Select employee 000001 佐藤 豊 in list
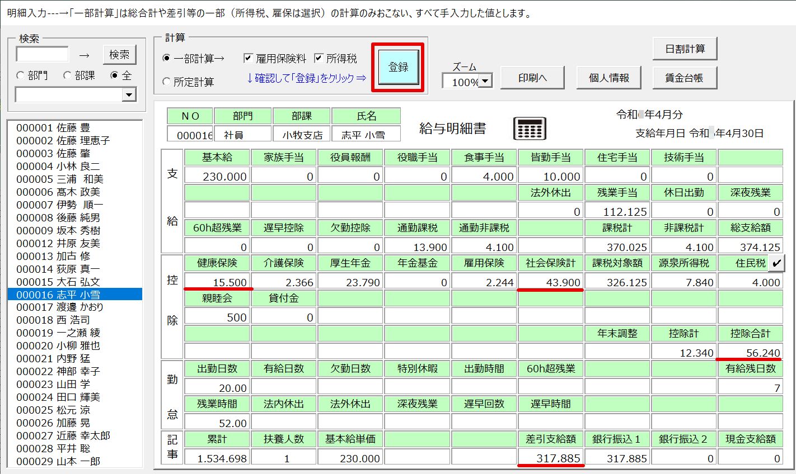The image size is (796, 474). (53, 127)
